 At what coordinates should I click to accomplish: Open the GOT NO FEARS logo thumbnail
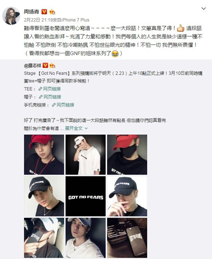tap(86, 196)
